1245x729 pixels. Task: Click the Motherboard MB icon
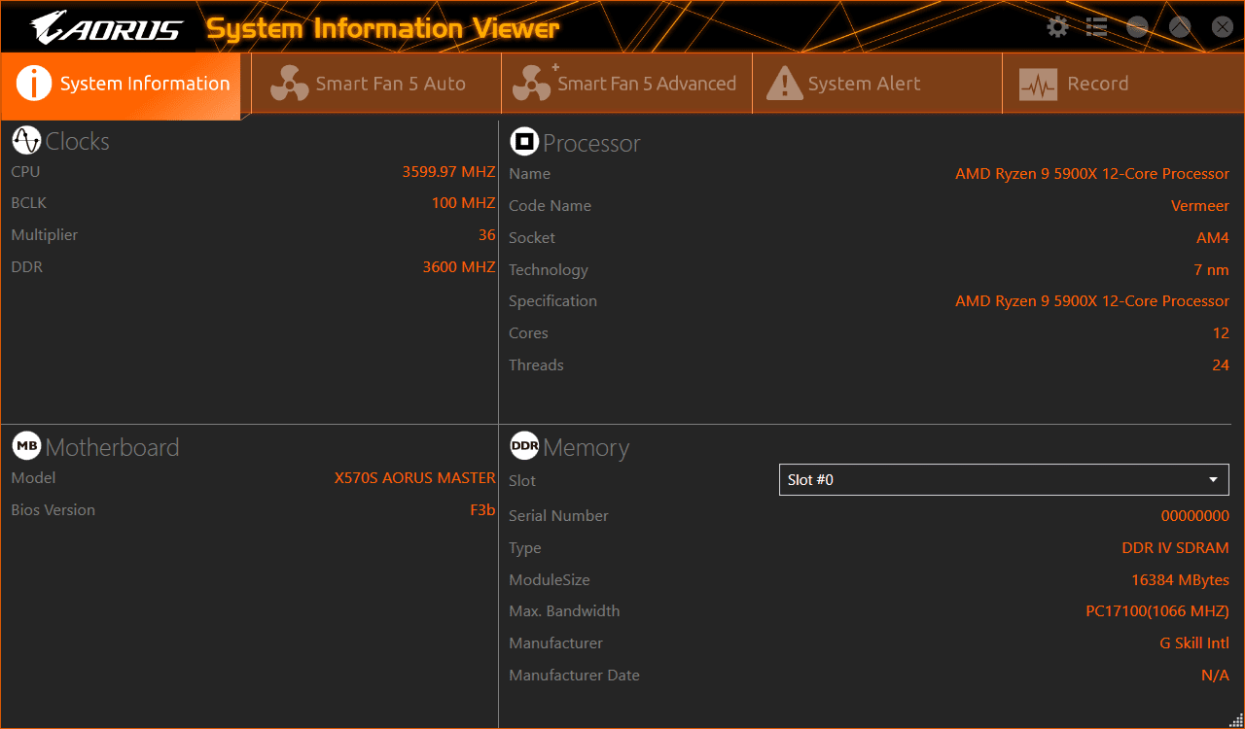point(26,446)
